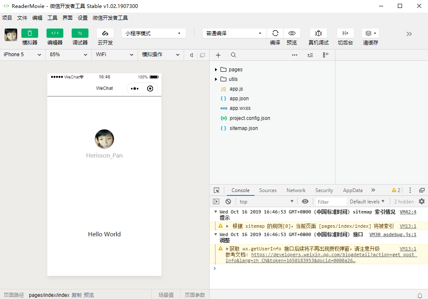This screenshot has width=428, height=299.
Task: Open console settings with gear icon
Action: [422, 201]
